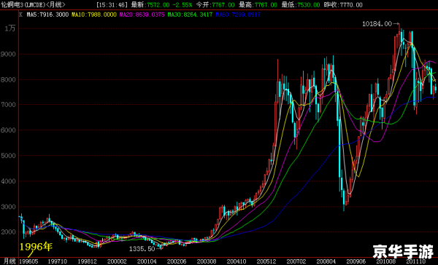Click the yellow 1996年 annotation
Screen dimensions: 438x265
click(36, 247)
